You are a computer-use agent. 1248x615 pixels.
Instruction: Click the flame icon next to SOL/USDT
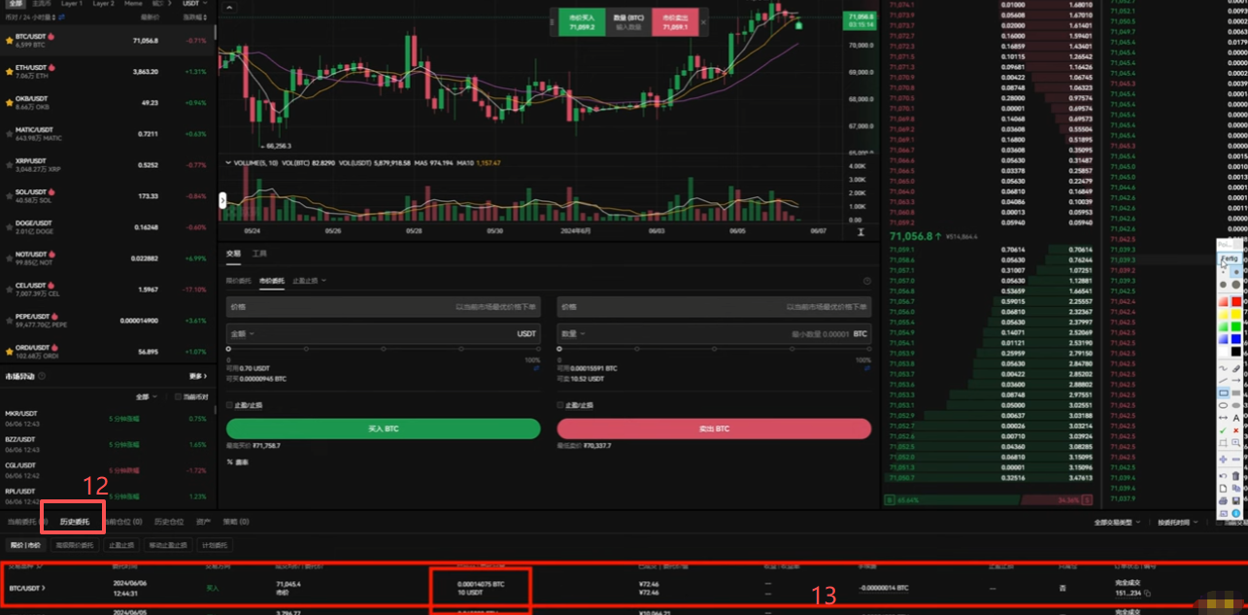(51, 192)
